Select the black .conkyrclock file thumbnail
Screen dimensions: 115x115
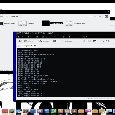(46, 23)
